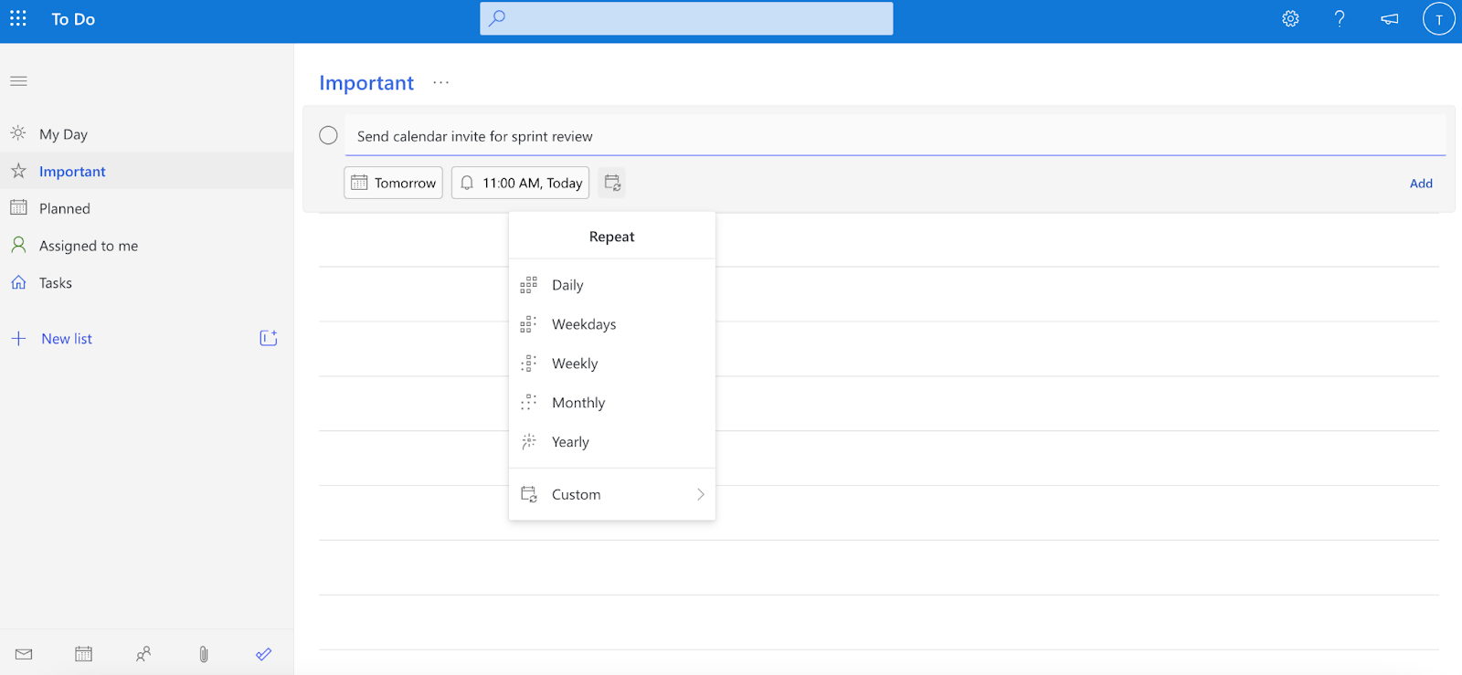The height and width of the screenshot is (675, 1462).
Task: Open Calendar from bottom bar
Action: 83,654
